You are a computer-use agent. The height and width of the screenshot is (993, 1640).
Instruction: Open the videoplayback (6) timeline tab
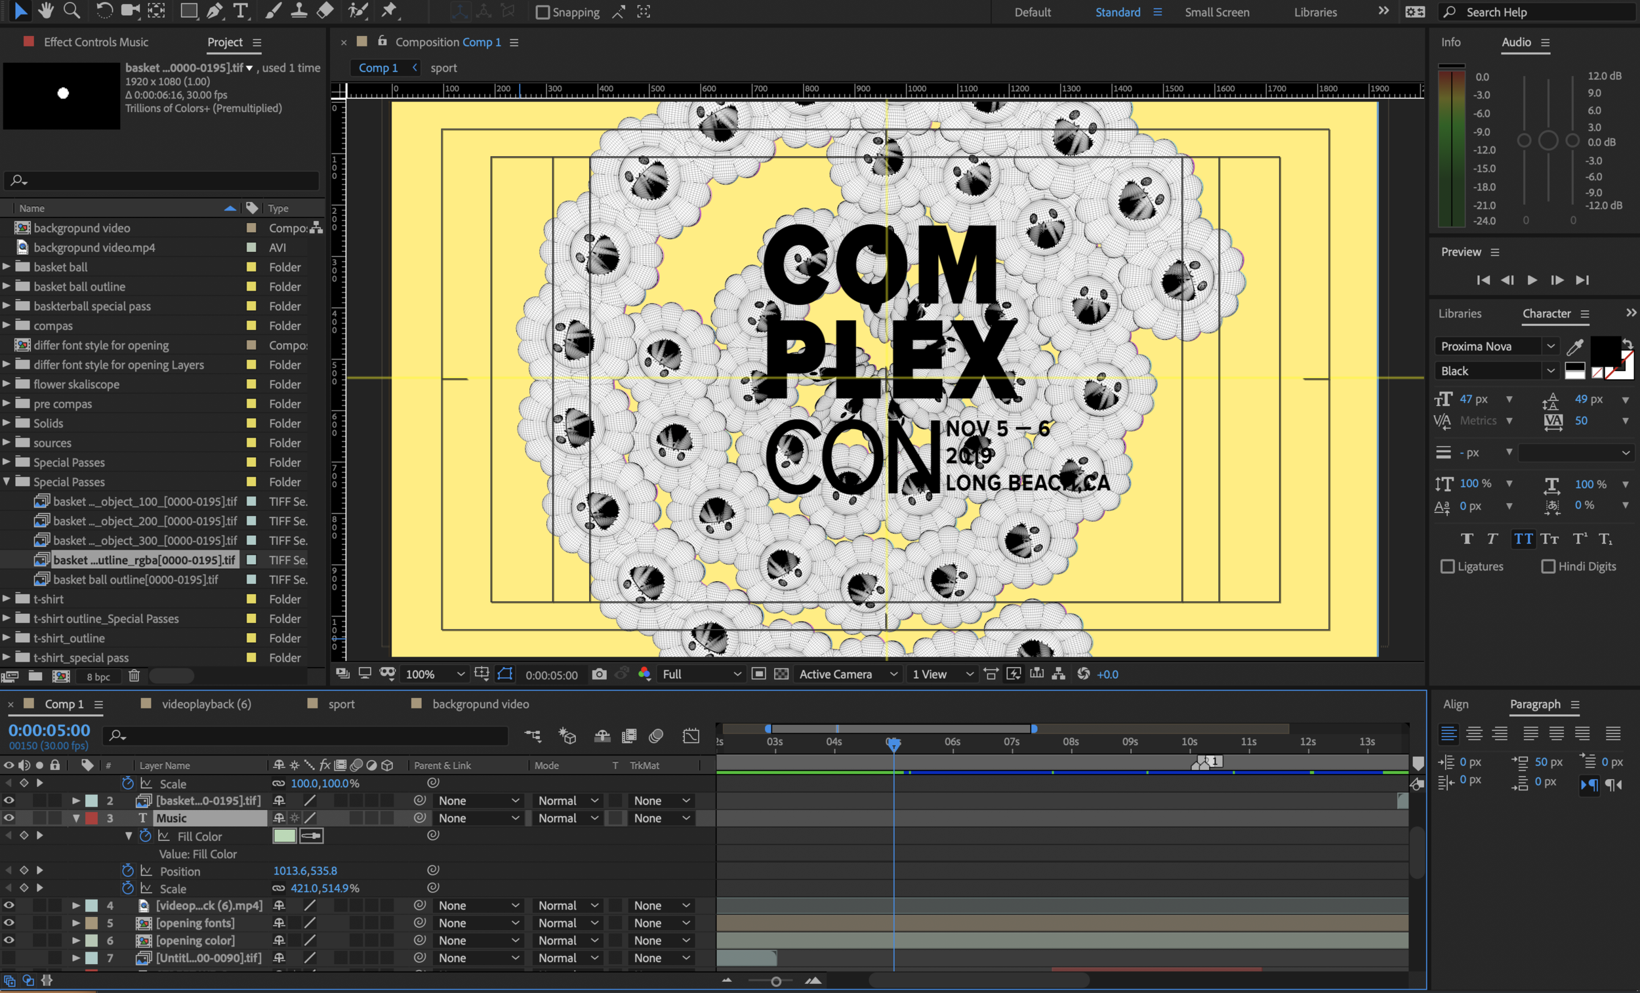pos(207,704)
